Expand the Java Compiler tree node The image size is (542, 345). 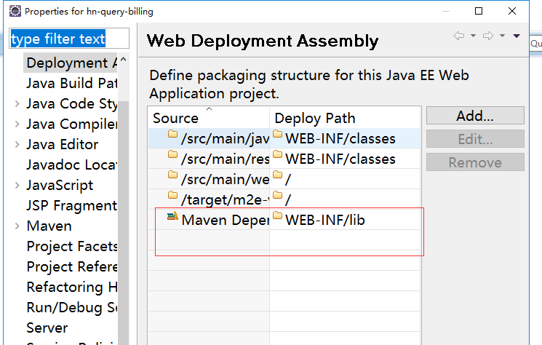(x=17, y=124)
